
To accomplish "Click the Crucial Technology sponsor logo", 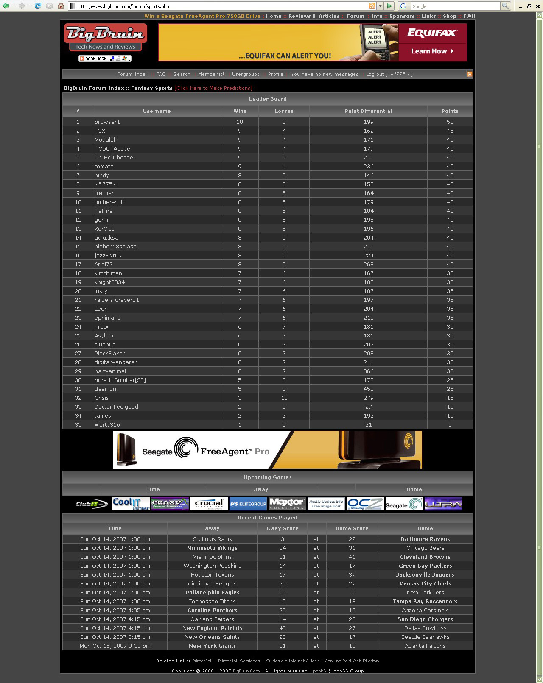I will [x=209, y=504].
